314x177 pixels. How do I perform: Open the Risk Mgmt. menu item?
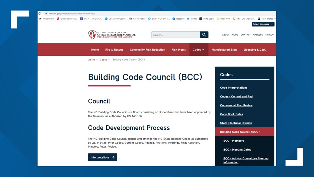pyautogui.click(x=179, y=50)
